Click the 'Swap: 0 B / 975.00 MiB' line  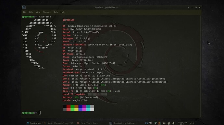click(80, 88)
